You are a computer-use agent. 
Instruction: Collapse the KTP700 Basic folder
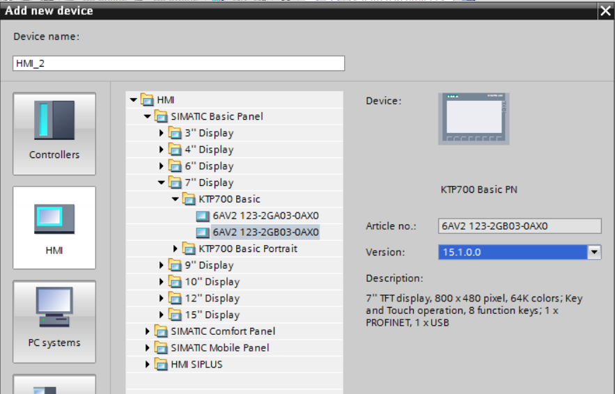(176, 199)
